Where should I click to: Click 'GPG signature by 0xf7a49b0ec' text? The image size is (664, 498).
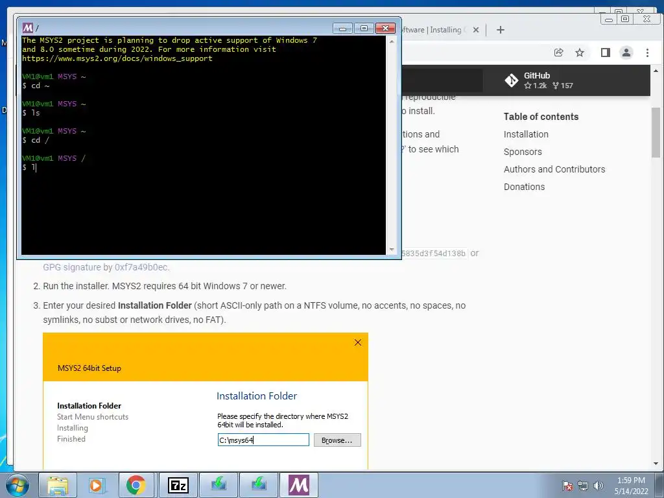click(106, 267)
